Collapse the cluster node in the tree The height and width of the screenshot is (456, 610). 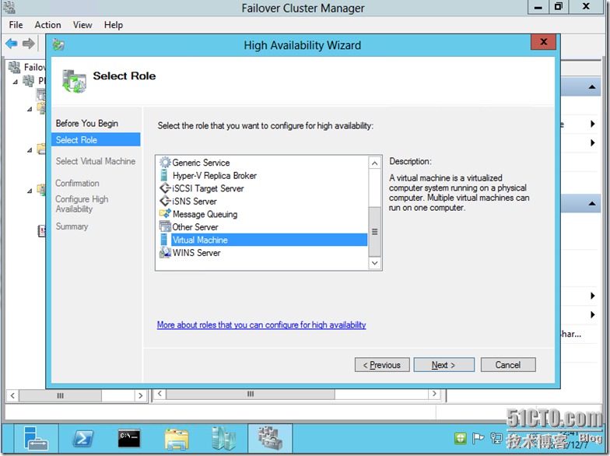click(16, 82)
